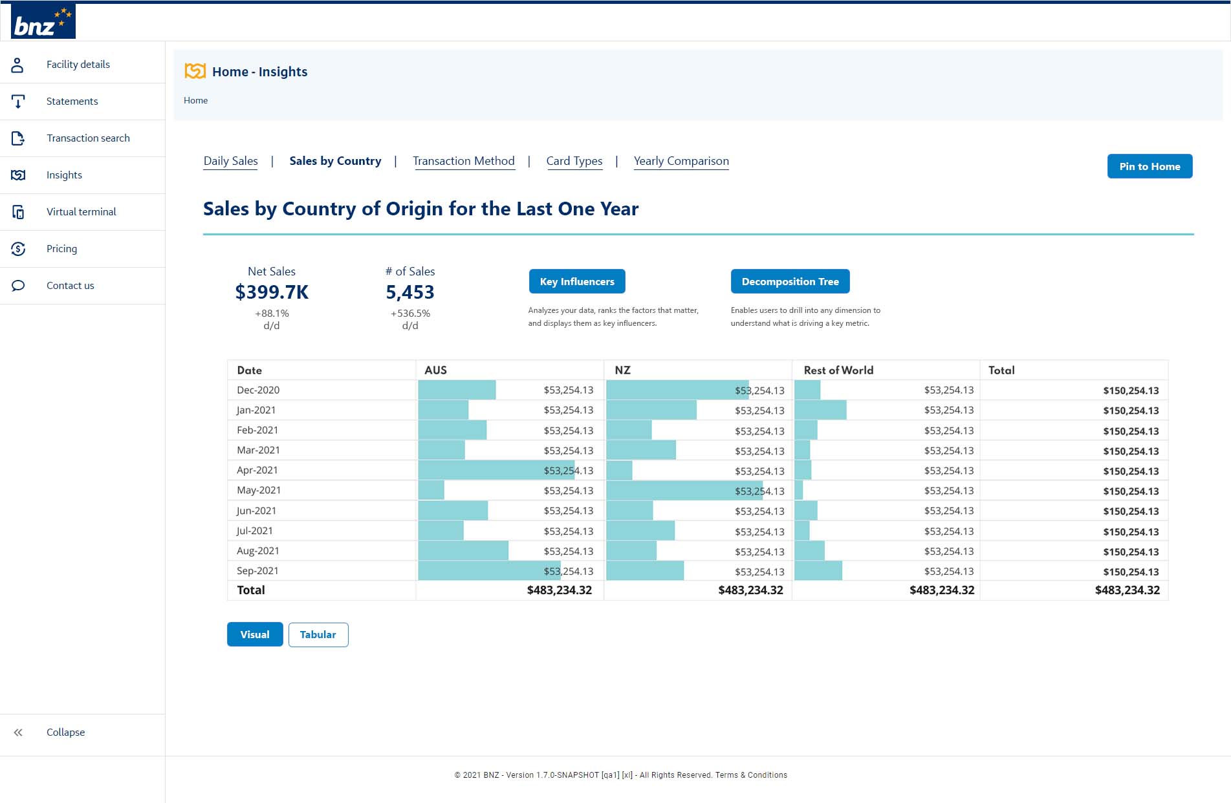Switch to Tabular view

pyautogui.click(x=318, y=634)
